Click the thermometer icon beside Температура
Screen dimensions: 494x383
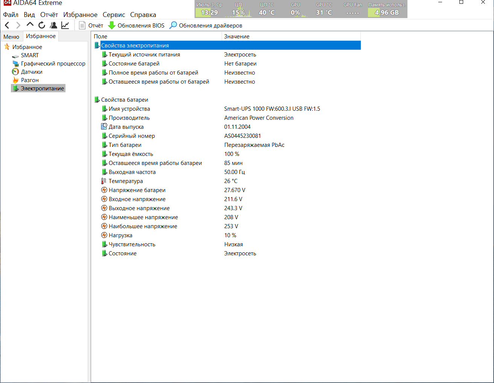click(104, 181)
